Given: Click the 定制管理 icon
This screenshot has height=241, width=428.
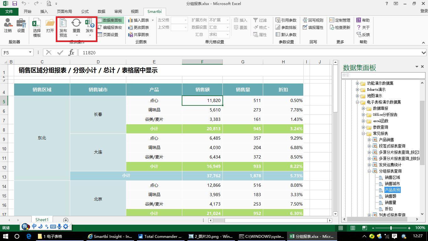Looking at the screenshot, I should point(340,20).
